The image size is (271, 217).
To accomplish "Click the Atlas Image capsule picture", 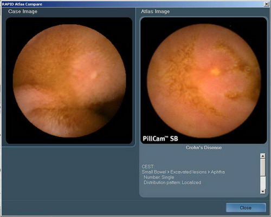I will (204, 81).
